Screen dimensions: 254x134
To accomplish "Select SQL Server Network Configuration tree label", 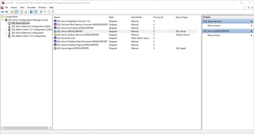I will [27, 33].
